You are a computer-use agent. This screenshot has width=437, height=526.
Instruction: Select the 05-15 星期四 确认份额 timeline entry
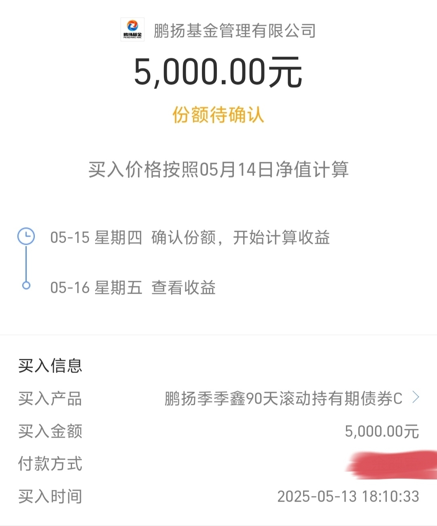[190, 238]
